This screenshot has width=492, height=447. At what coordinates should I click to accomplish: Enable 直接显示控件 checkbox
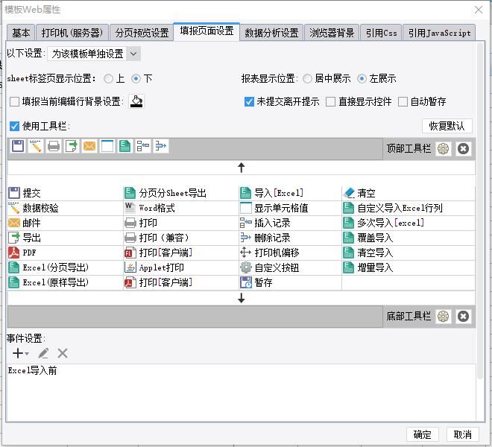pyautogui.click(x=330, y=101)
